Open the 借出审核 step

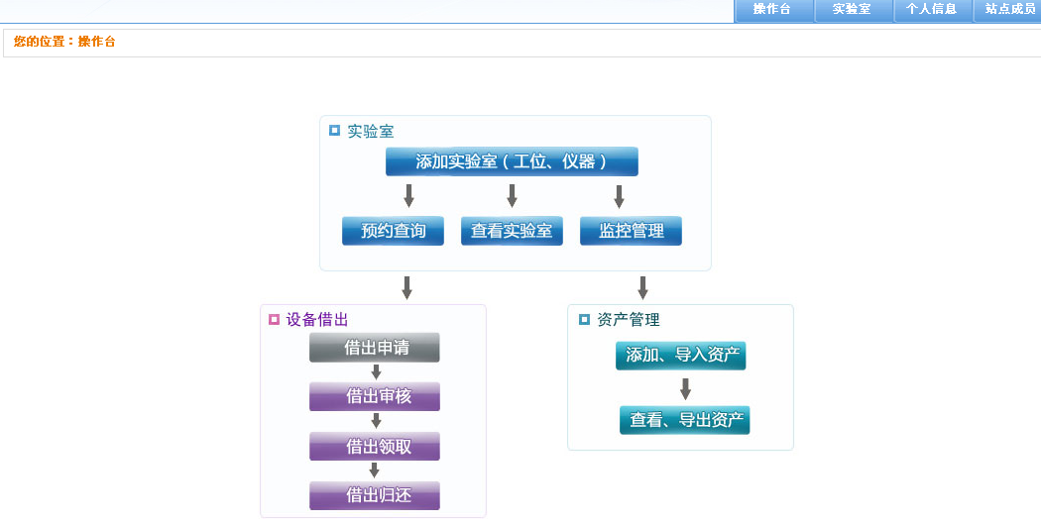pyautogui.click(x=375, y=396)
